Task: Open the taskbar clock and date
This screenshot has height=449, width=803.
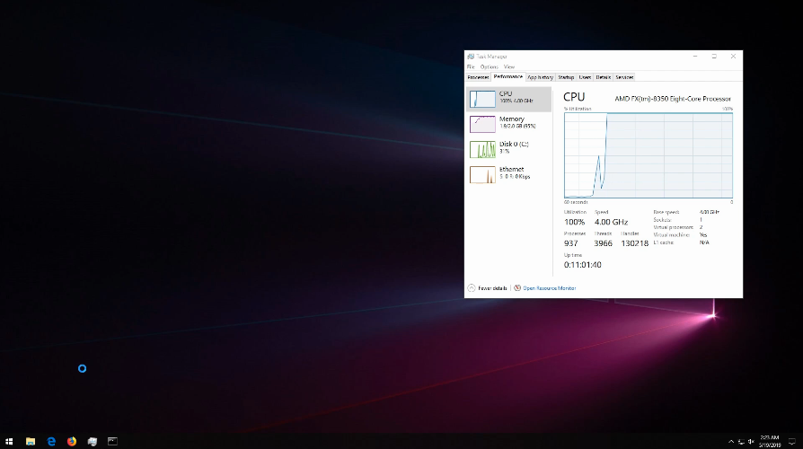Action: 770,441
